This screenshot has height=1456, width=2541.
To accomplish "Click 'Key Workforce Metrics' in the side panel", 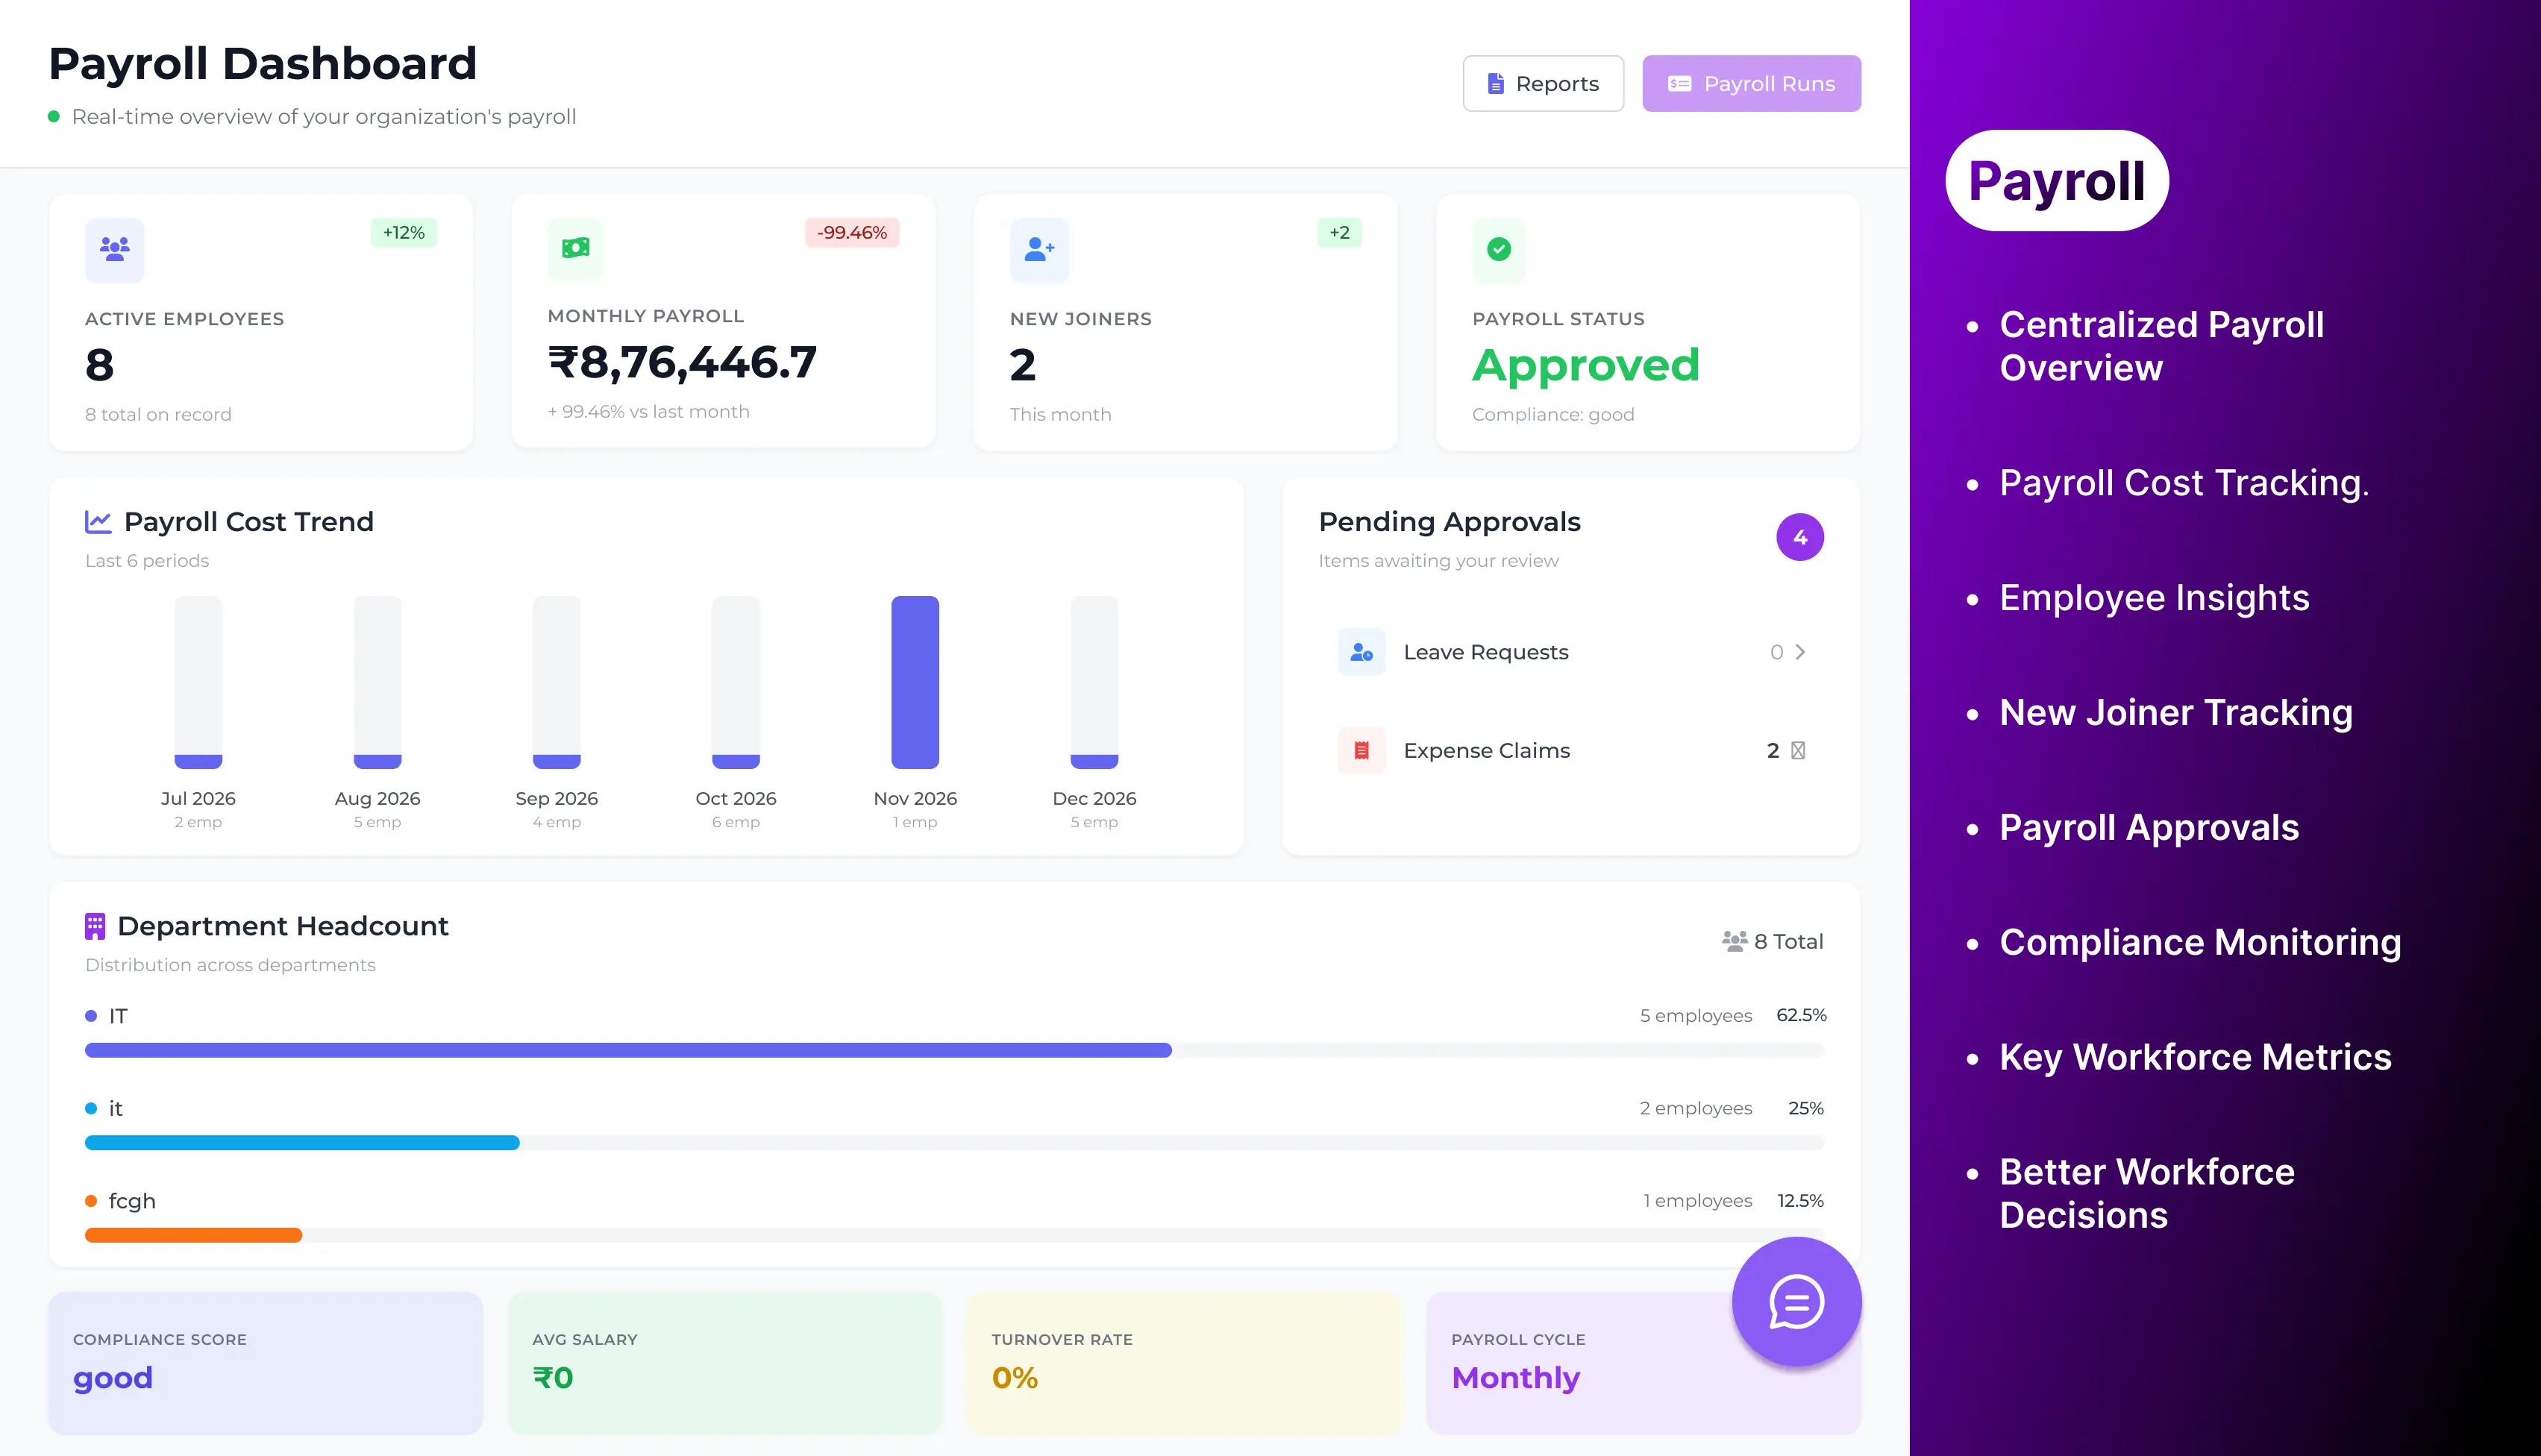I will pyautogui.click(x=2195, y=1057).
